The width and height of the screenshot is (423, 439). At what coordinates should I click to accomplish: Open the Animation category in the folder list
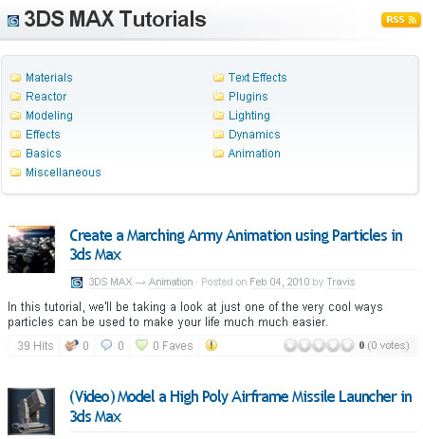click(254, 154)
